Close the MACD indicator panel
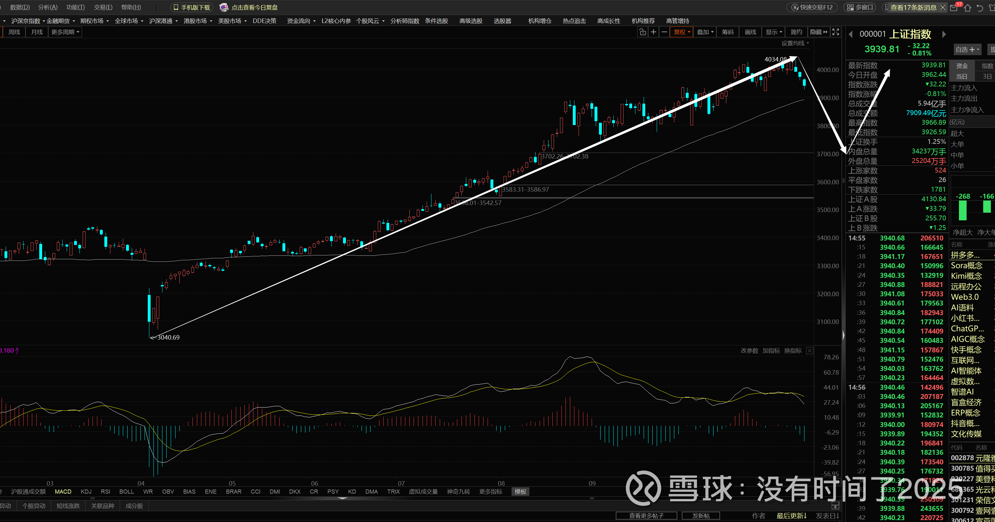 (810, 350)
